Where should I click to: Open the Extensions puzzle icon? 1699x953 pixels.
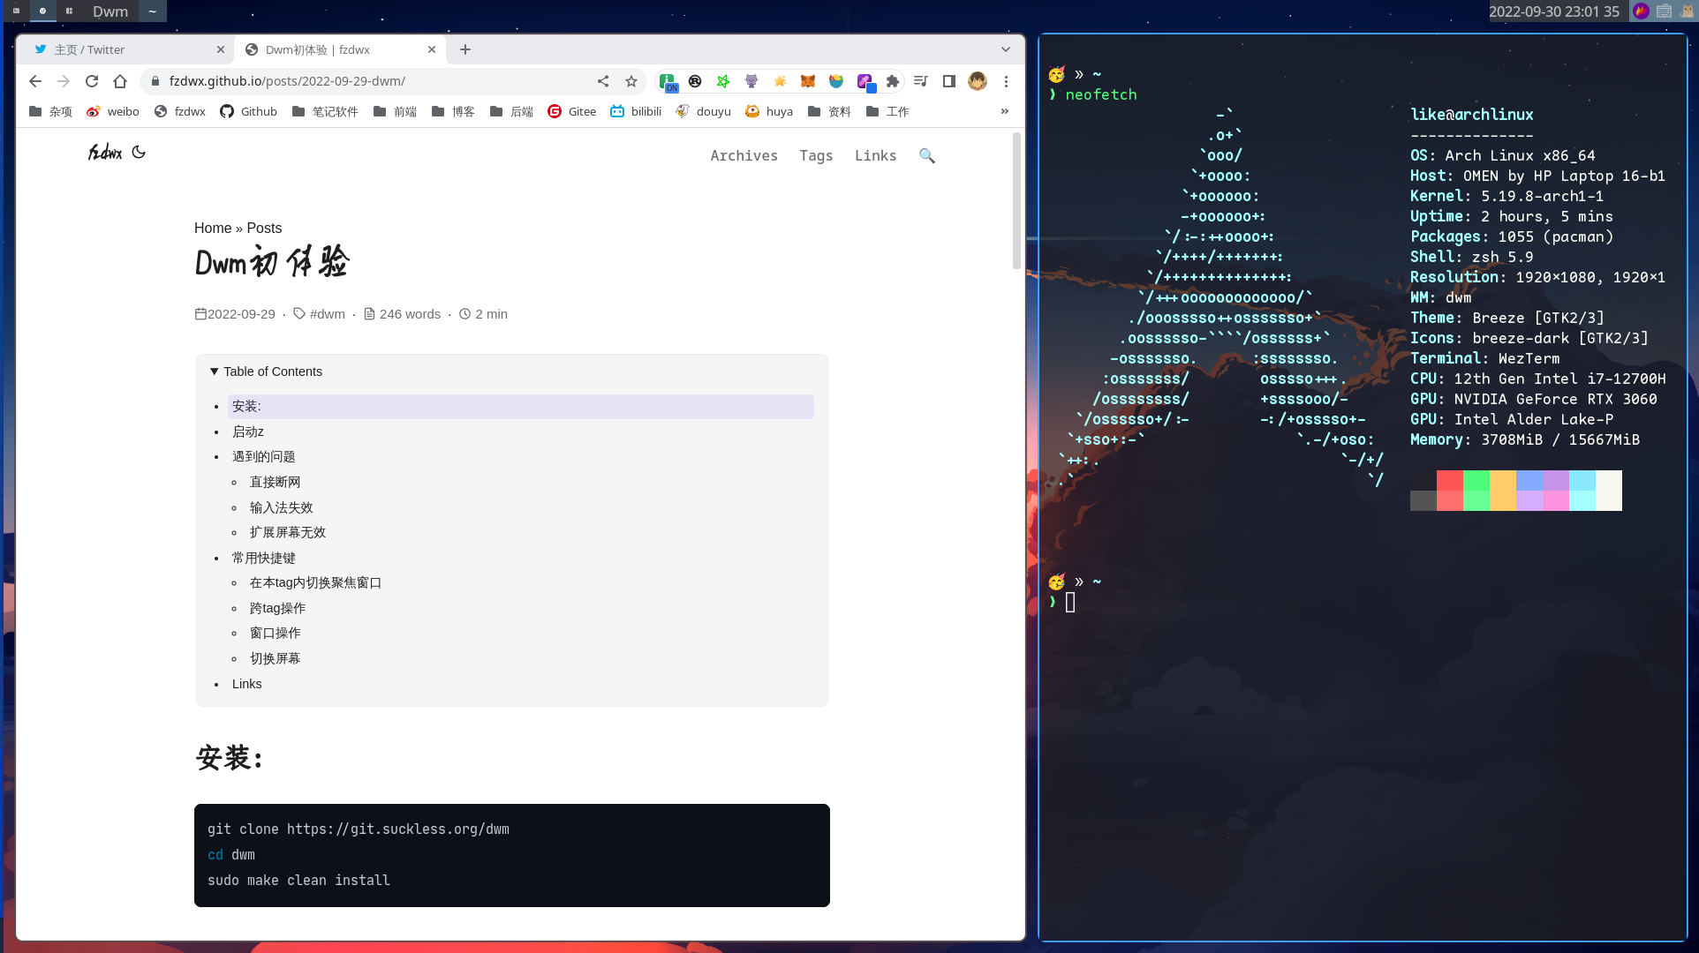[893, 81]
